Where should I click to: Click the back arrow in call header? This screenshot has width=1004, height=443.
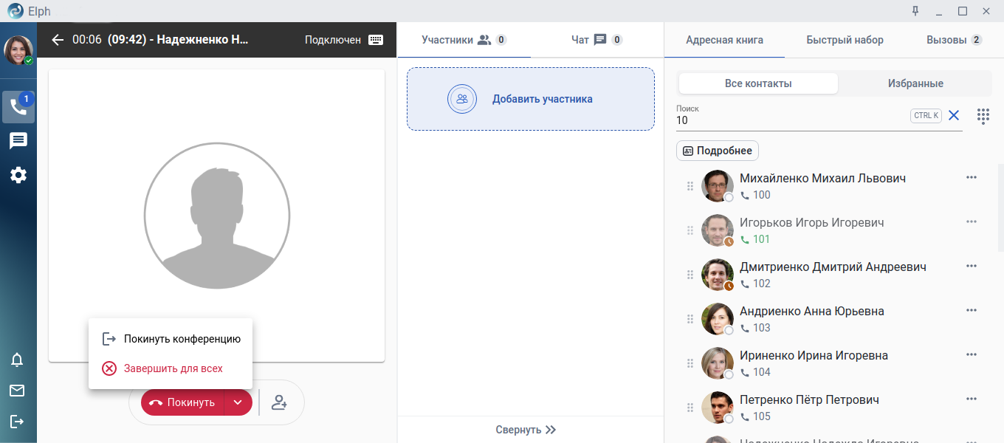(58, 40)
